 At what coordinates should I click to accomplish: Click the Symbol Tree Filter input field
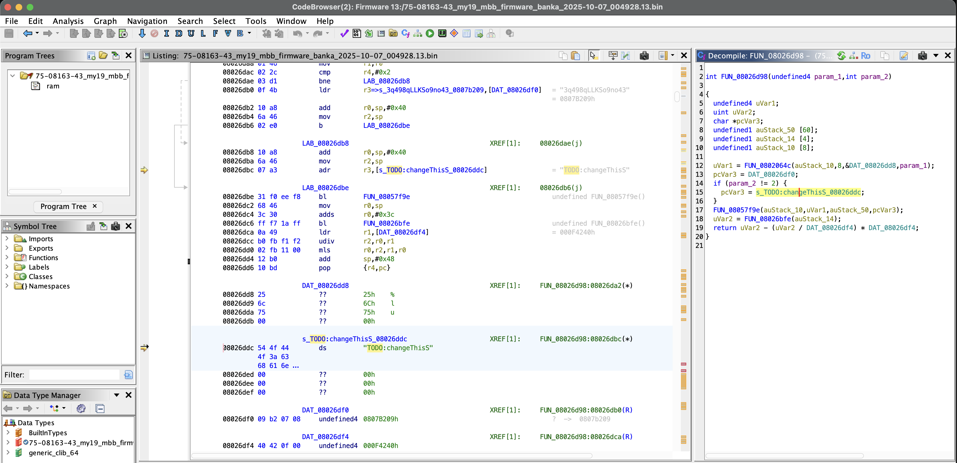pos(74,375)
